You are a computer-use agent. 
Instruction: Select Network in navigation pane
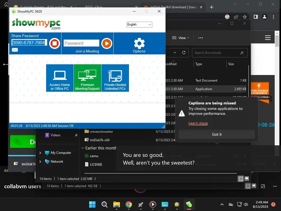click(57, 162)
